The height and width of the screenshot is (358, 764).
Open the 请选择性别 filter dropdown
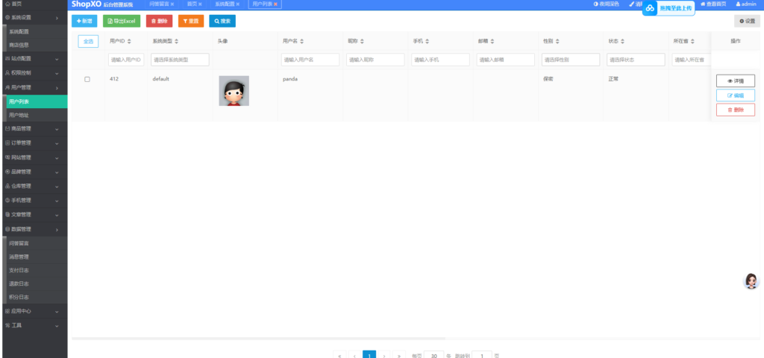[x=571, y=60]
